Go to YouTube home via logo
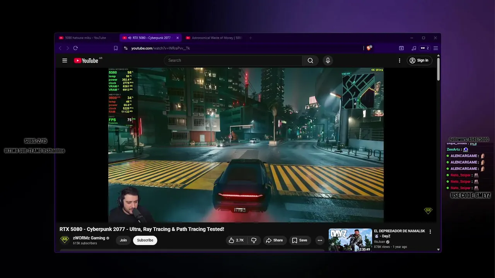The width and height of the screenshot is (495, 278). tap(86, 60)
